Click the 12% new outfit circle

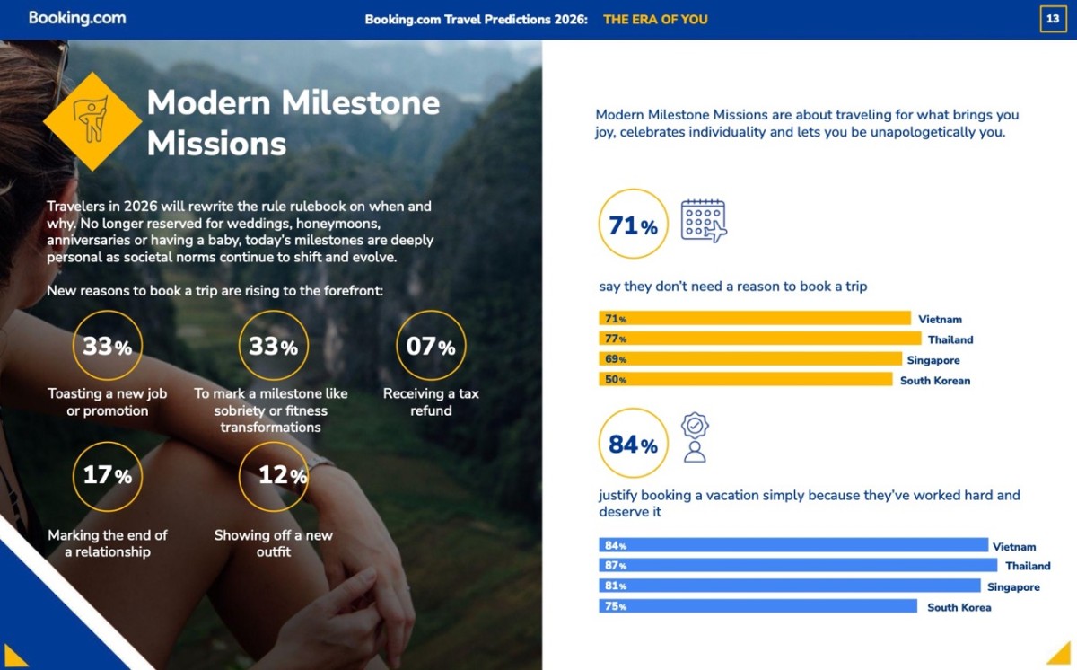(273, 476)
